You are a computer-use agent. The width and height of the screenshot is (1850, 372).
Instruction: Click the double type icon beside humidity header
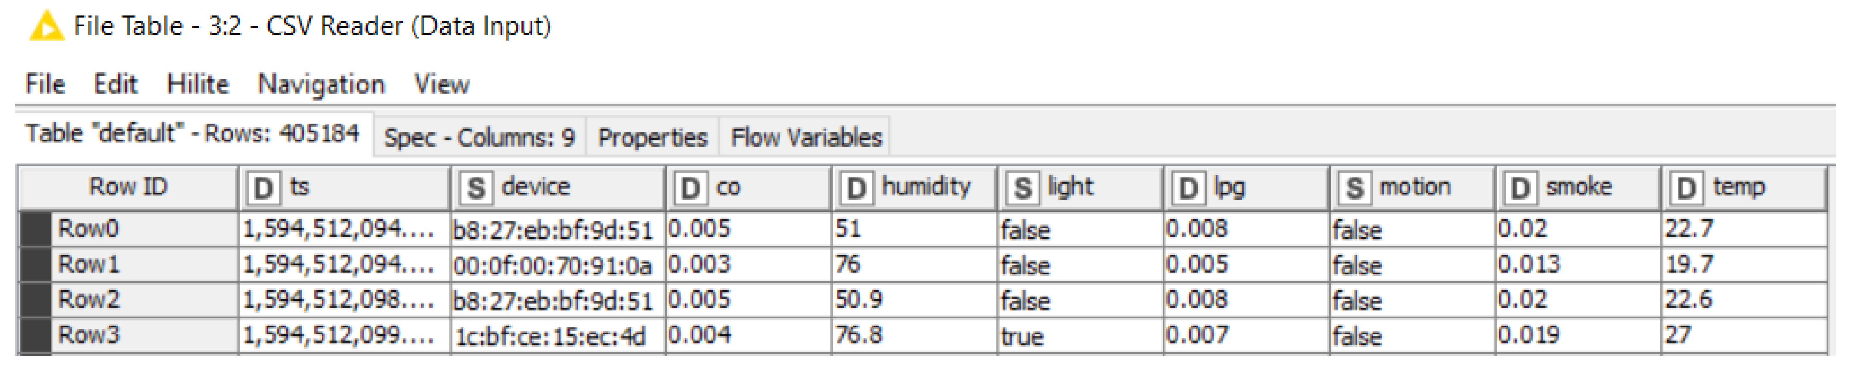[x=855, y=189]
